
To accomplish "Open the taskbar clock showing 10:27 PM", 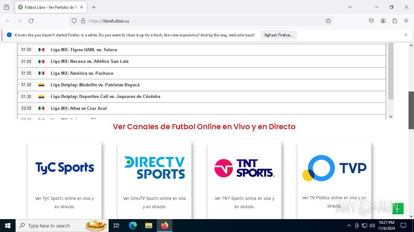I will tap(387, 226).
